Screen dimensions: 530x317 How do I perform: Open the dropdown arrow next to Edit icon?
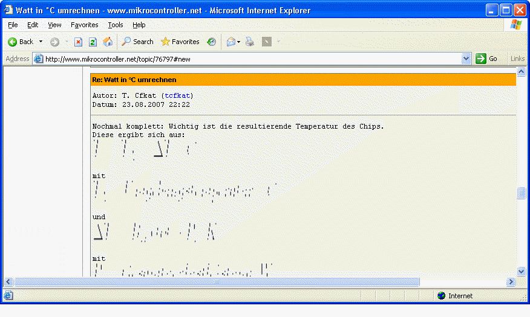click(278, 42)
